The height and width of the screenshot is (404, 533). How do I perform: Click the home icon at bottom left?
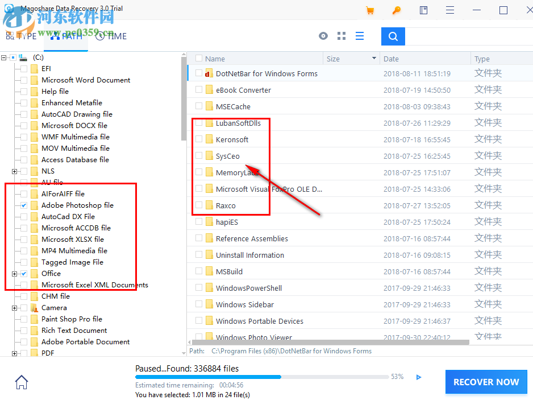(x=21, y=382)
